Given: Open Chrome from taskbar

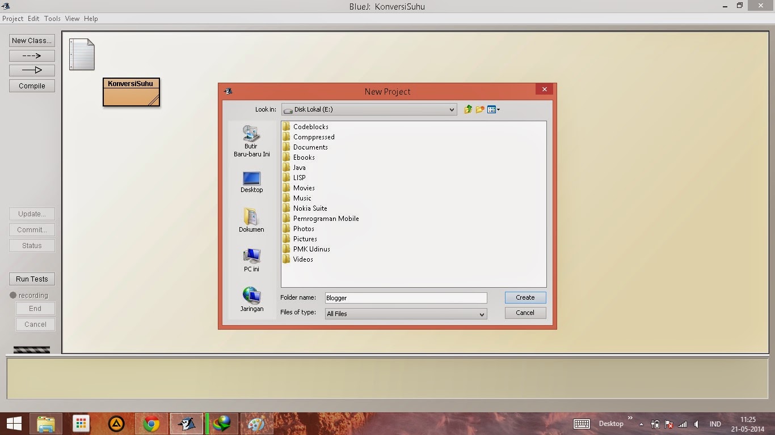Looking at the screenshot, I should pos(151,424).
